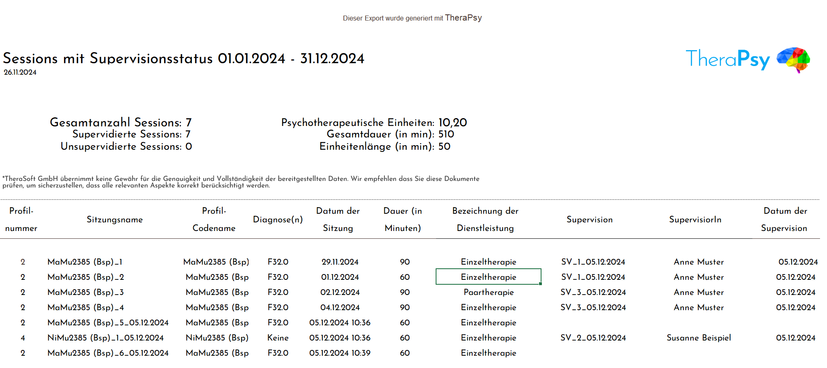Select cell 'MaMu2385 (Bsp)_6_05.12.2024'
827x368 pixels.
pos(108,353)
